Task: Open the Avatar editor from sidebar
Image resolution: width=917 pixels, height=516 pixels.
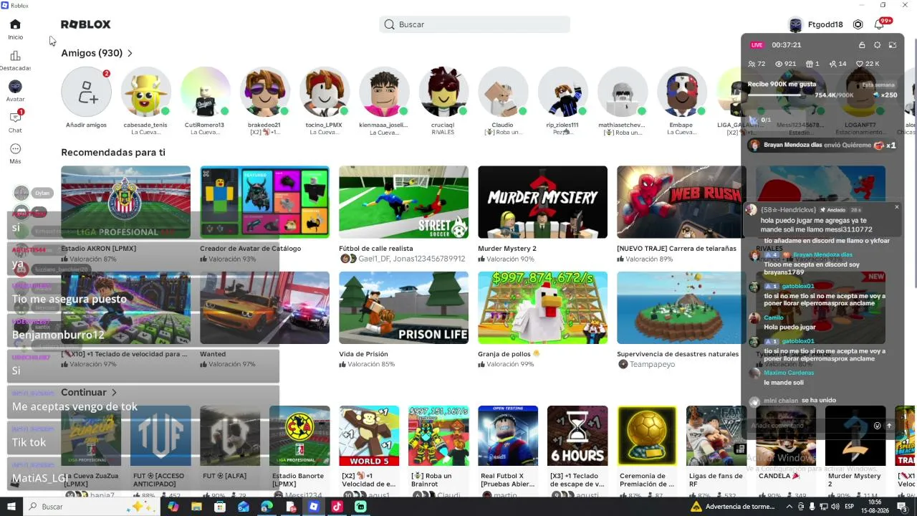Action: 15,92
